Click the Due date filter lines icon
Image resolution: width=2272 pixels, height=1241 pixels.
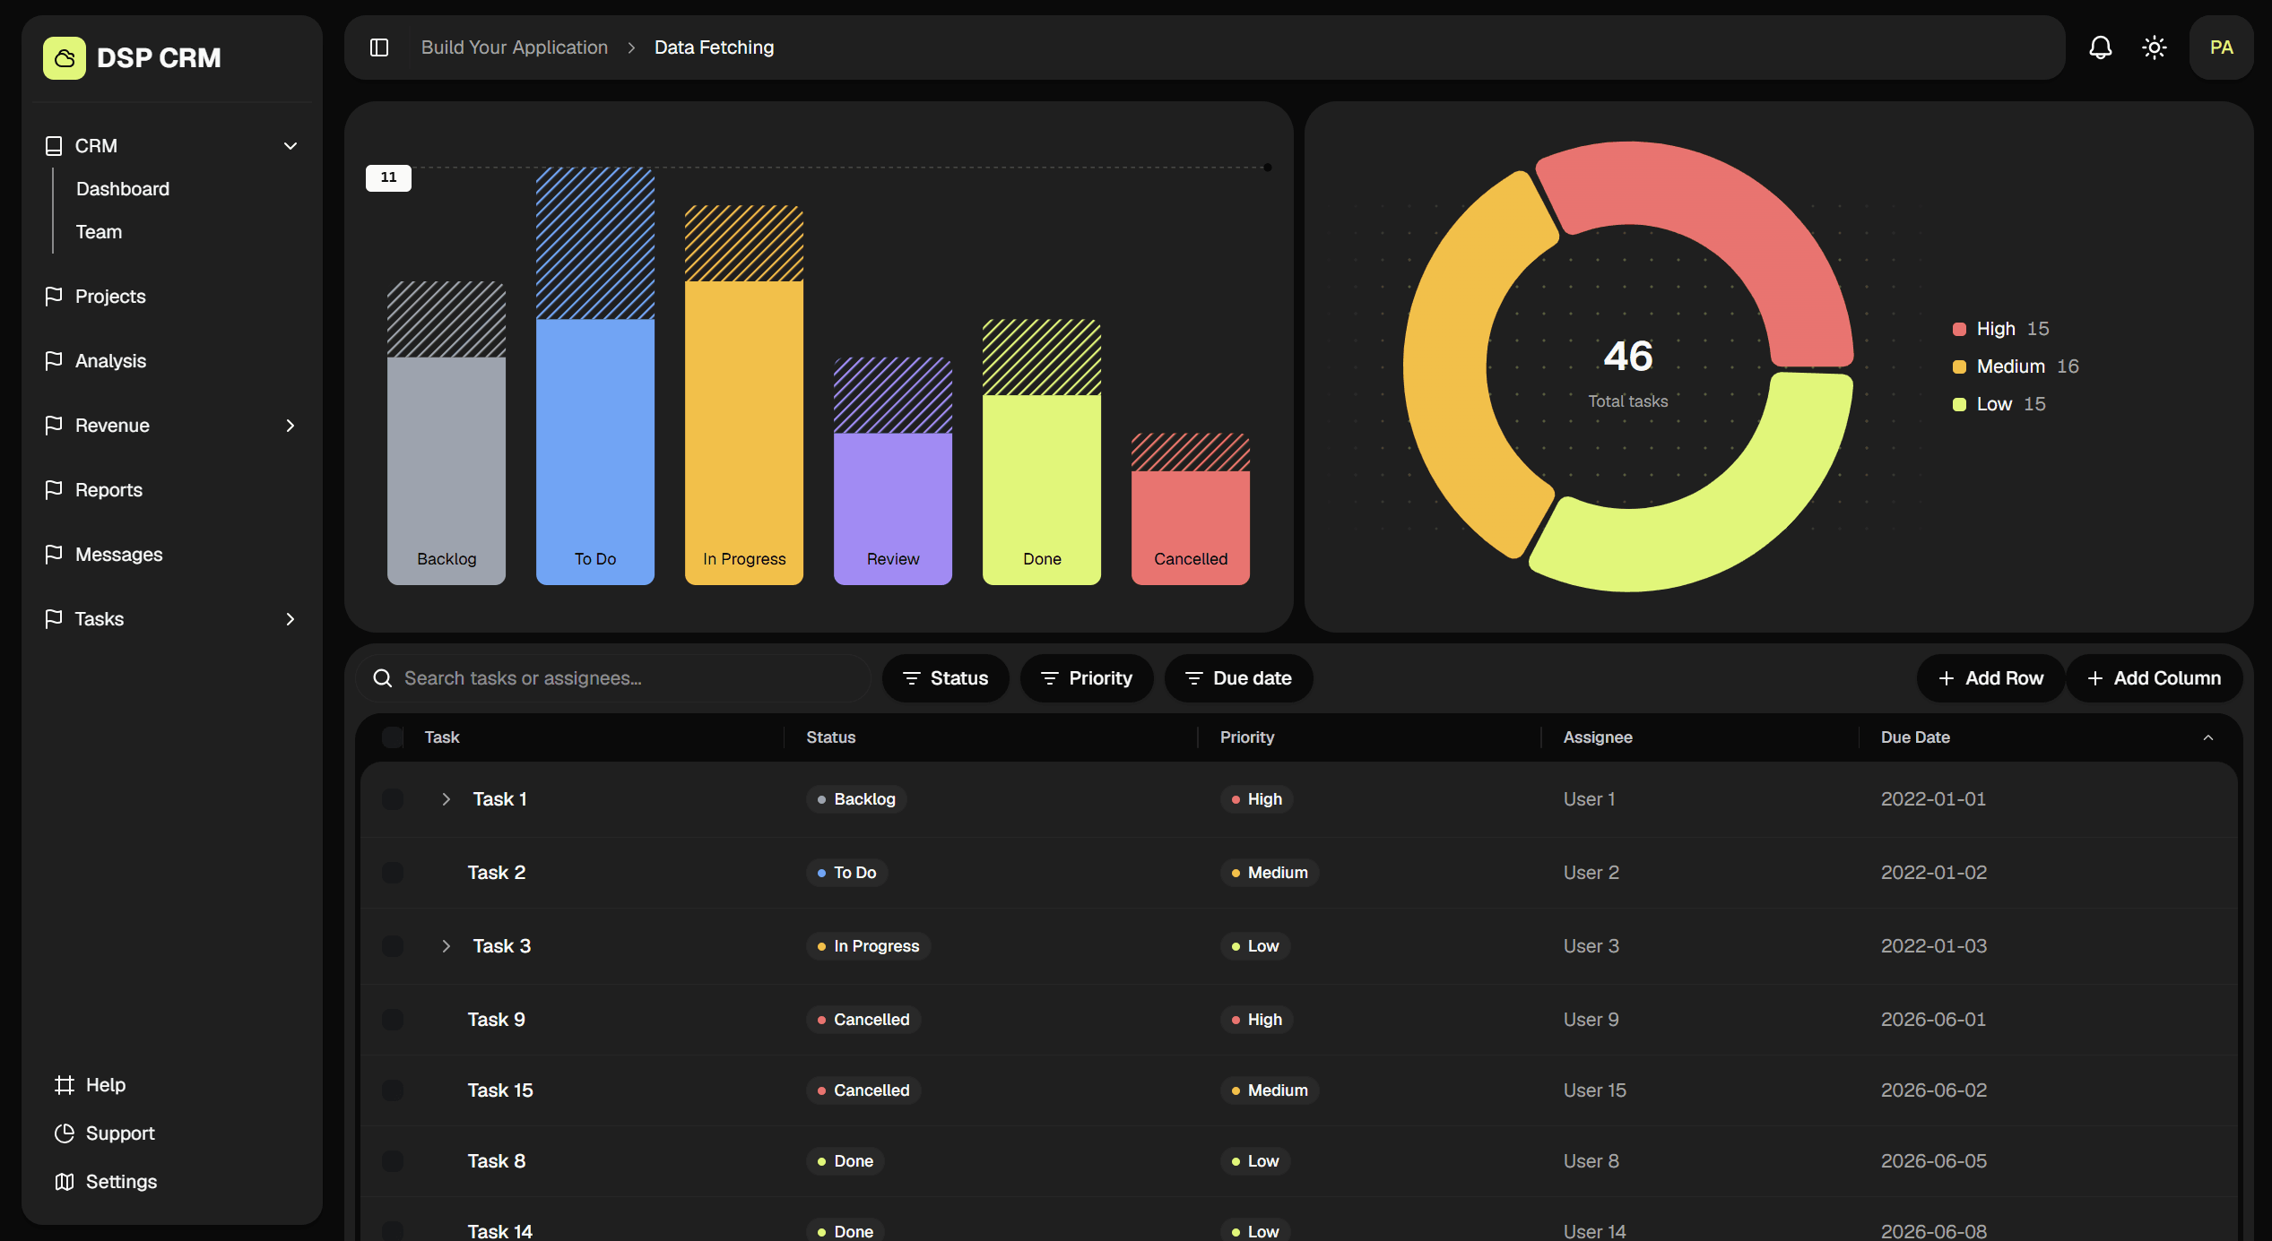click(x=1194, y=678)
